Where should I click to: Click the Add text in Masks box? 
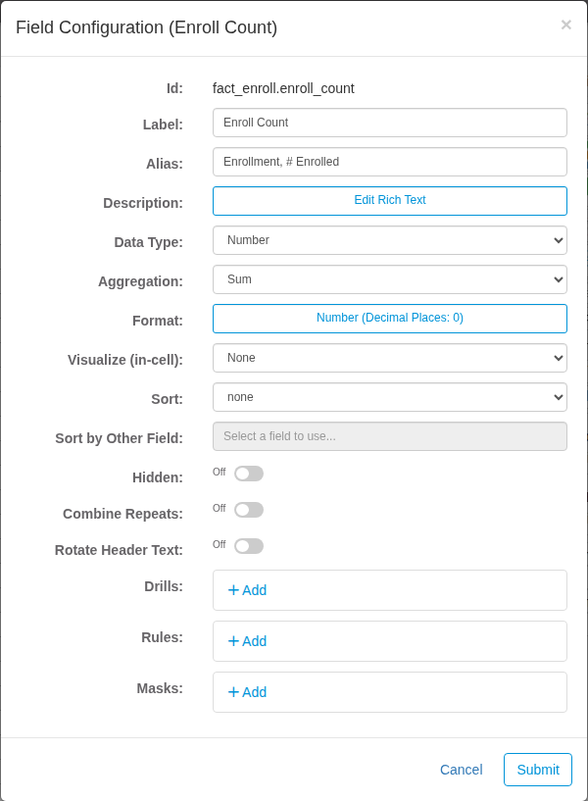coord(254,692)
